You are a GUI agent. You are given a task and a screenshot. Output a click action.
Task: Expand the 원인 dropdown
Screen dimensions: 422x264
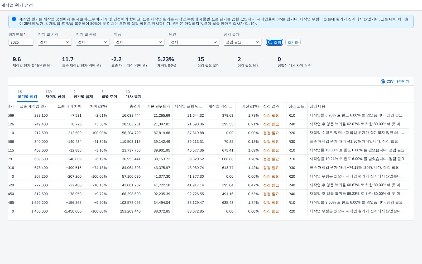click(194, 42)
